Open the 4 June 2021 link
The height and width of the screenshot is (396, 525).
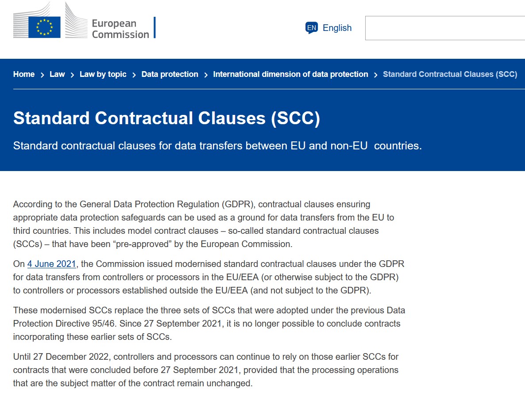[x=51, y=264]
